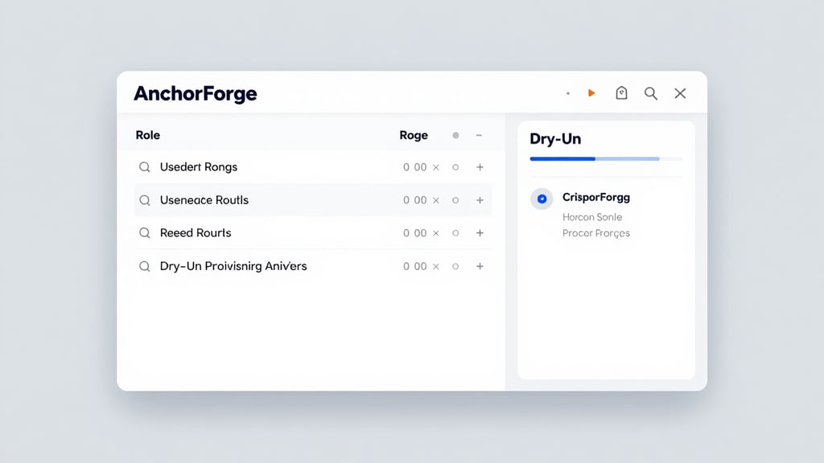Image resolution: width=824 pixels, height=463 pixels.
Task: Click the orange play icon in header
Action: [x=591, y=93]
